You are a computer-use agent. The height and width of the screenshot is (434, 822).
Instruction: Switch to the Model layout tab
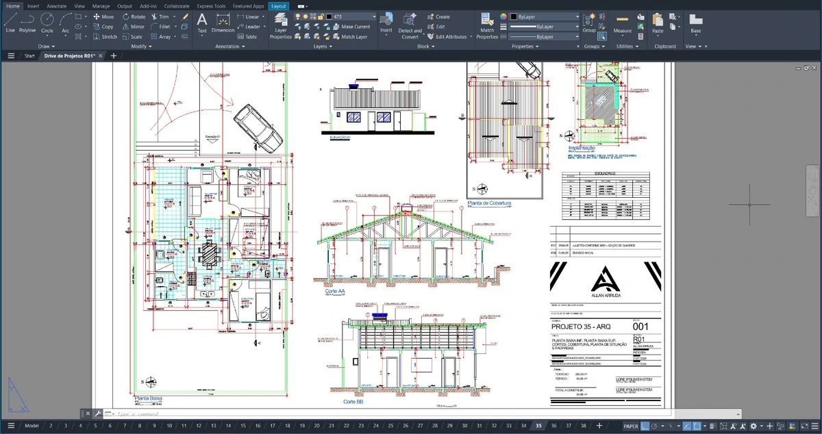(x=32, y=426)
